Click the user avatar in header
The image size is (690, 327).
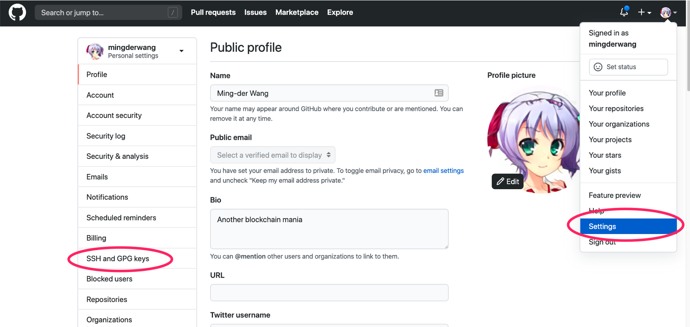(665, 12)
